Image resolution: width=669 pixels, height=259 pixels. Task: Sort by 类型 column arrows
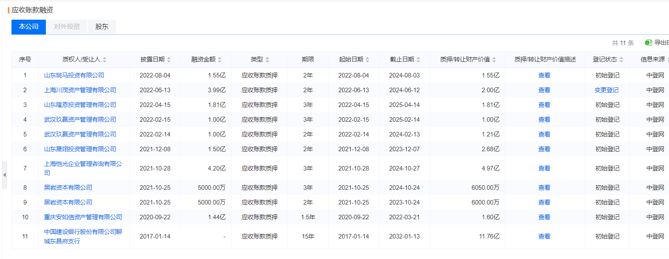tap(267, 60)
